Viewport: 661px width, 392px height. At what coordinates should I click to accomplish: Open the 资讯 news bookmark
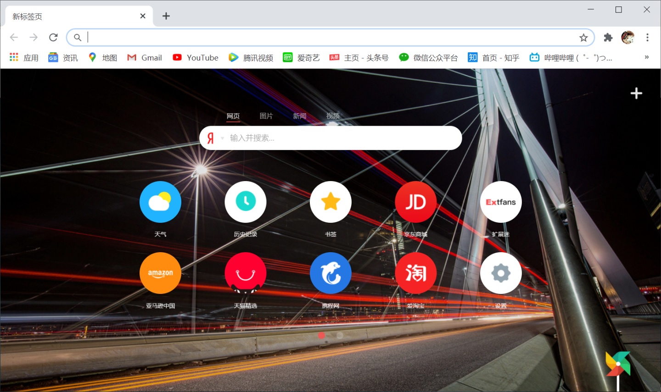tap(63, 57)
